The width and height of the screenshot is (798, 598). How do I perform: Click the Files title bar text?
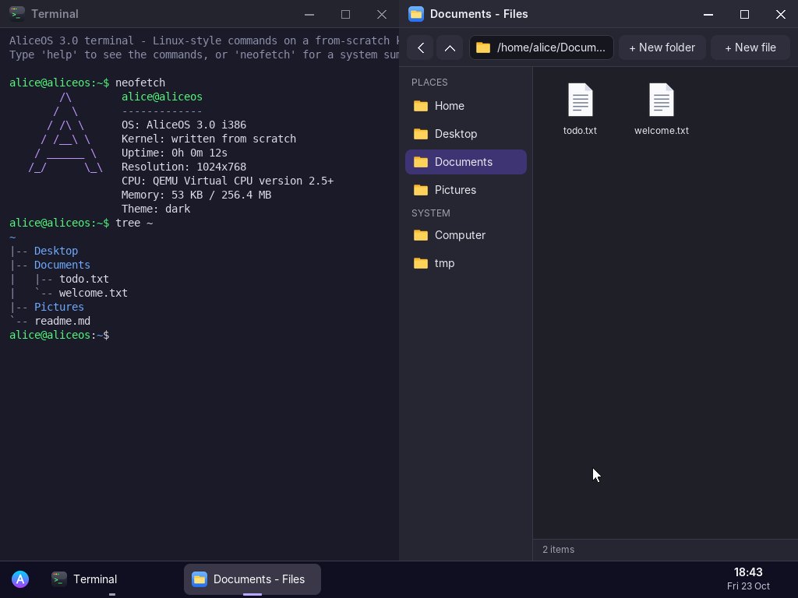[x=479, y=14]
